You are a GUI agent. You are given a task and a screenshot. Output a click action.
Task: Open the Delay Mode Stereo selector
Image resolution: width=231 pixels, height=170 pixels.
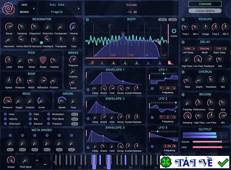coord(205,48)
